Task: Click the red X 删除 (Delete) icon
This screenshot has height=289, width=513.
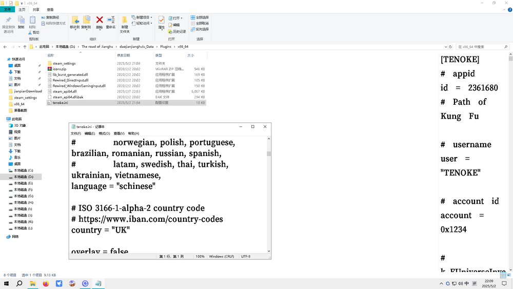Action: click(100, 21)
